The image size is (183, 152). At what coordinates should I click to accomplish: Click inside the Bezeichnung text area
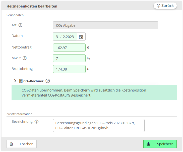coord(99,125)
